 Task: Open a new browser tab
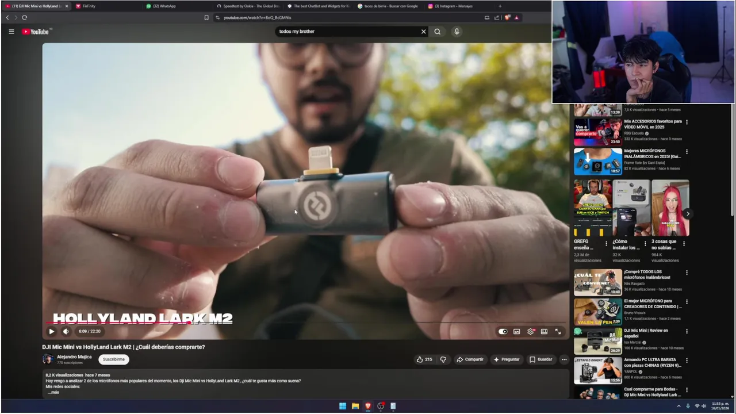(x=500, y=6)
